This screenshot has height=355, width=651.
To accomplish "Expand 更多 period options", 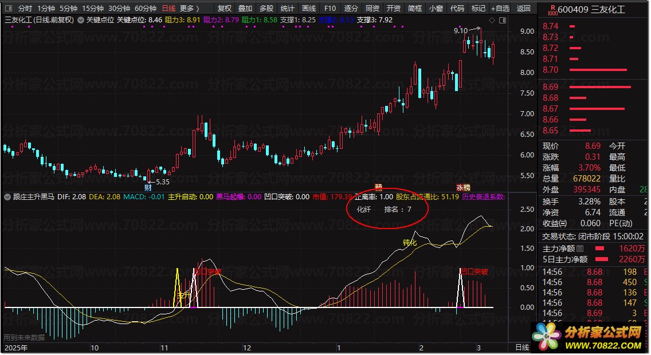I will [x=189, y=8].
